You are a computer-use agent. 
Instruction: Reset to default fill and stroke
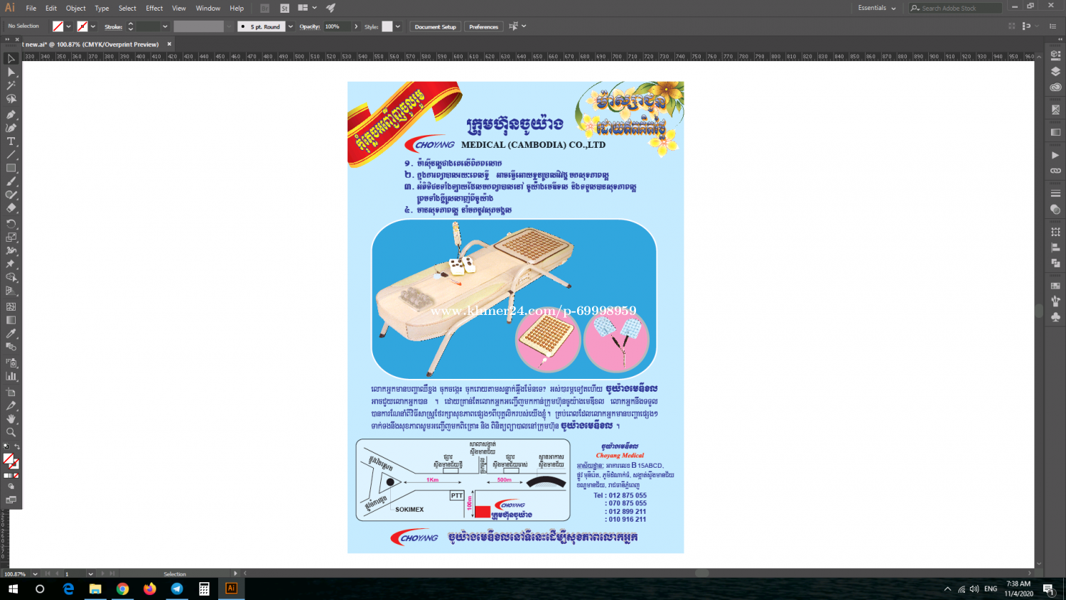[x=6, y=446]
